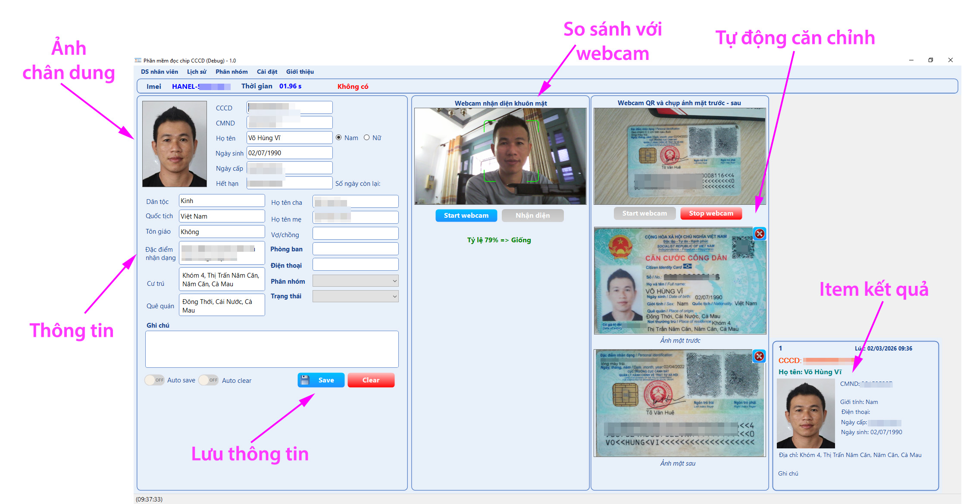Screen dimensions: 976x504
Task: Click the floppy disk Save icon
Action: pyautogui.click(x=305, y=380)
